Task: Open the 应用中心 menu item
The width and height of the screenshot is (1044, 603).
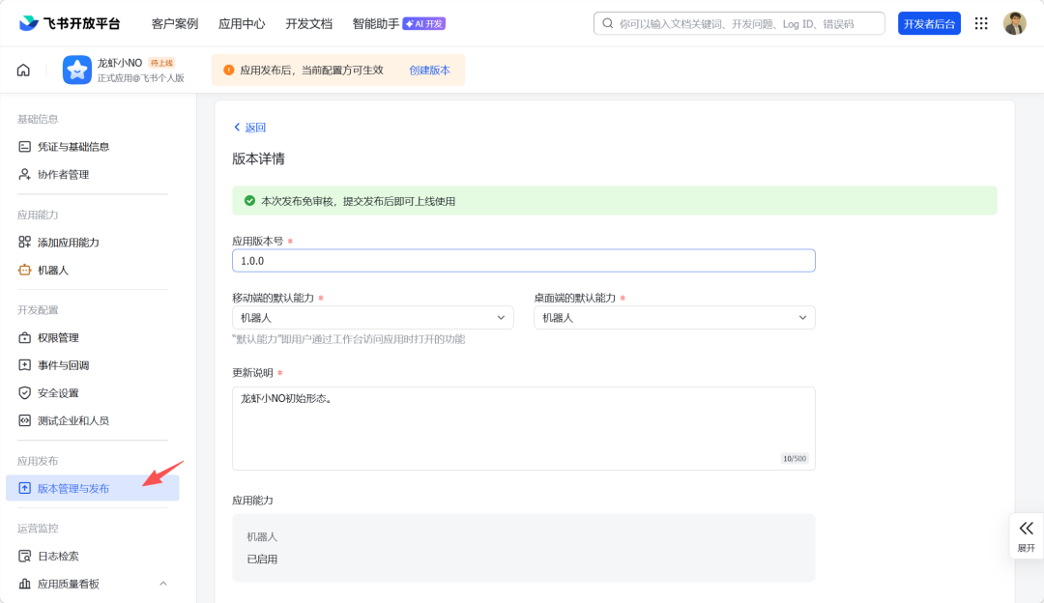Action: coord(242,23)
